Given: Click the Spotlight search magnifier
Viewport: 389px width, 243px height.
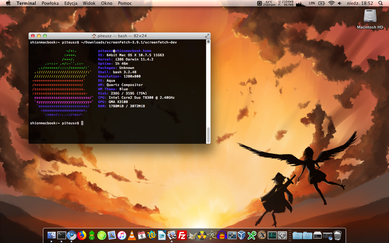Looking at the screenshot, I should 380,3.
